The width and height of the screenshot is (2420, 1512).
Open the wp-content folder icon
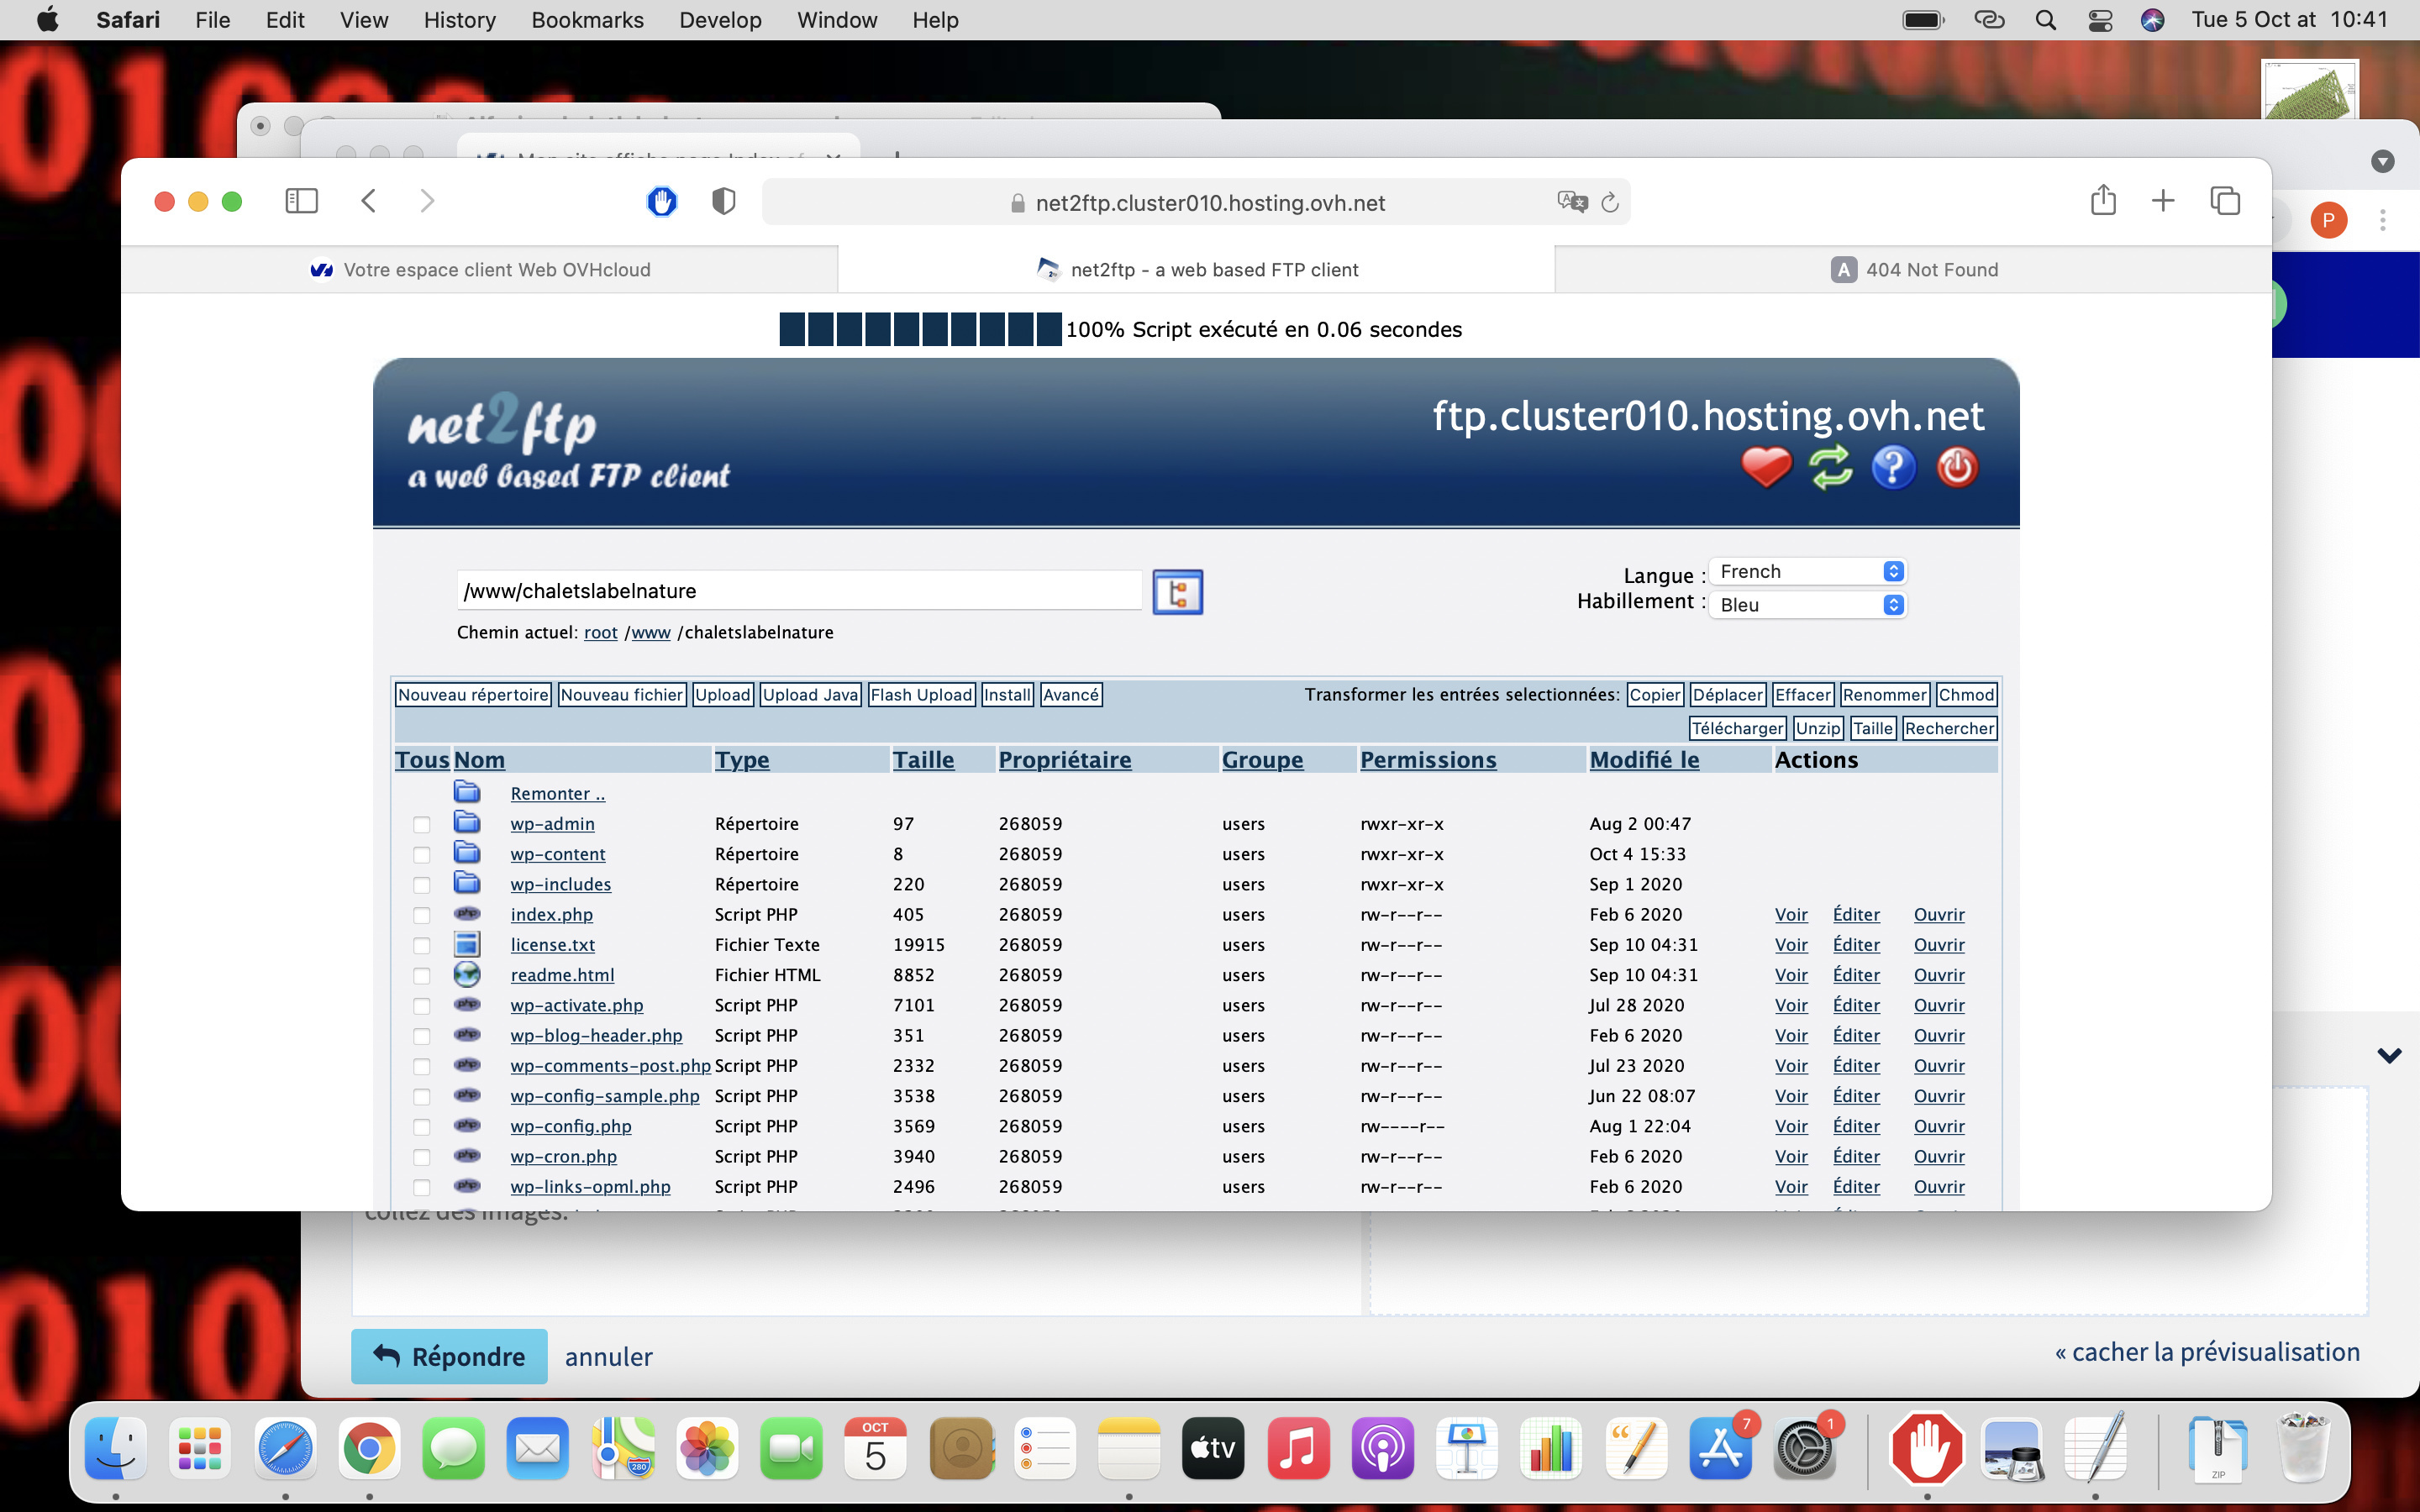(x=467, y=853)
